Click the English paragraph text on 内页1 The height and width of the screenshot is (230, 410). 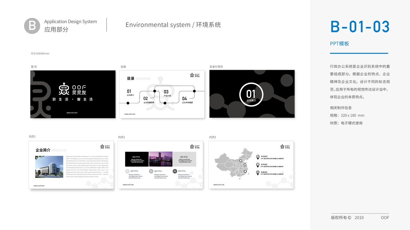click(87, 167)
